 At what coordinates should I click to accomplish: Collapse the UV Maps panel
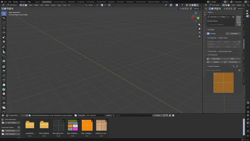point(207,30)
